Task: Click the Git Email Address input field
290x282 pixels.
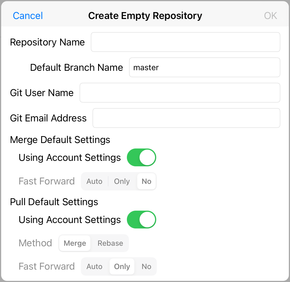Action: click(186, 118)
